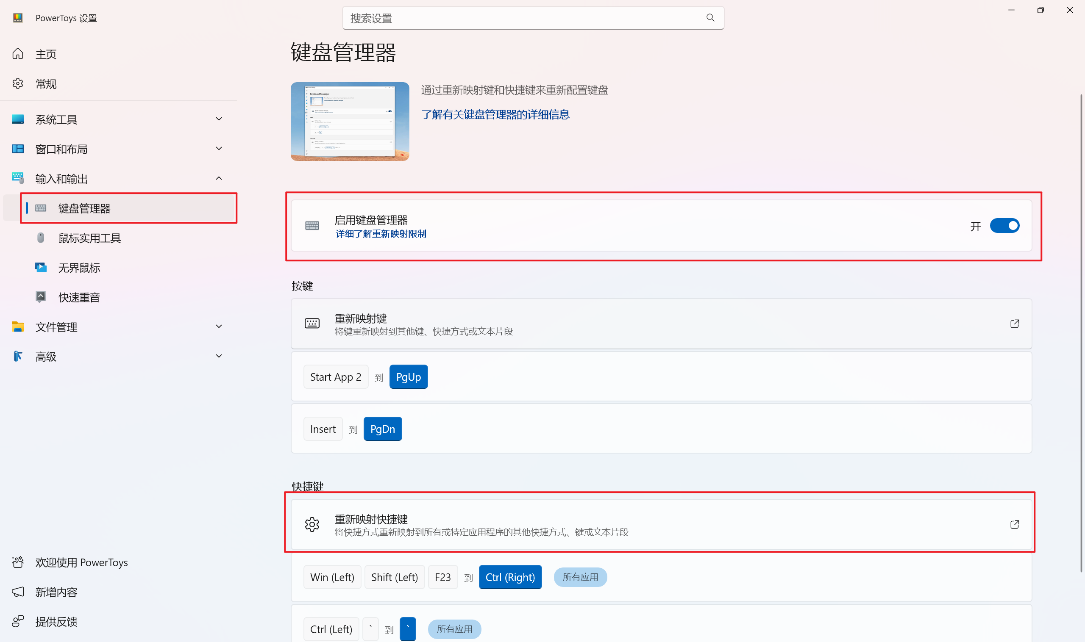Screen dimensions: 1085x642
Task: Click the 无界鼠标 sidebar icon
Action: click(41, 267)
